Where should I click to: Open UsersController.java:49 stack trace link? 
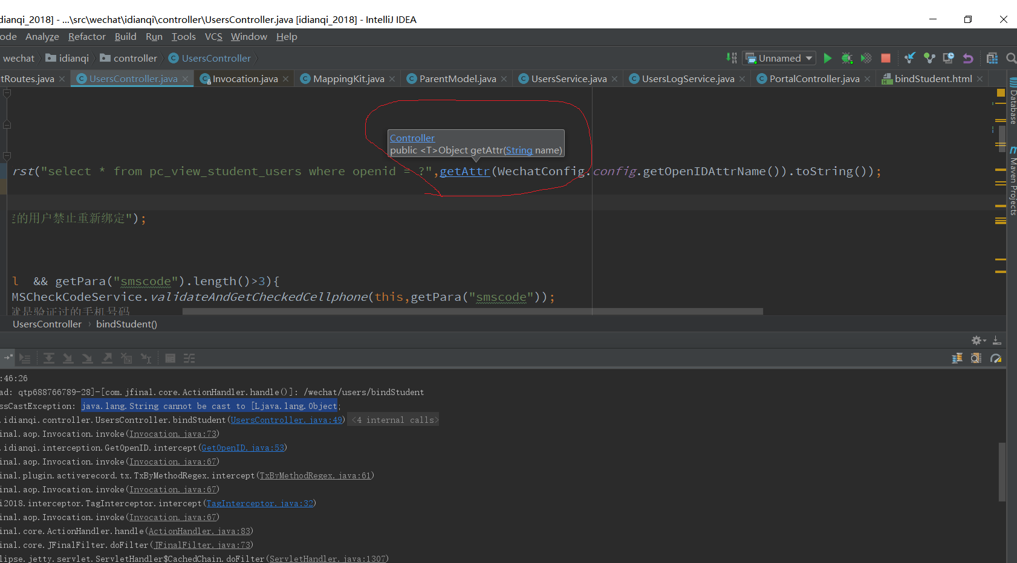pos(287,420)
